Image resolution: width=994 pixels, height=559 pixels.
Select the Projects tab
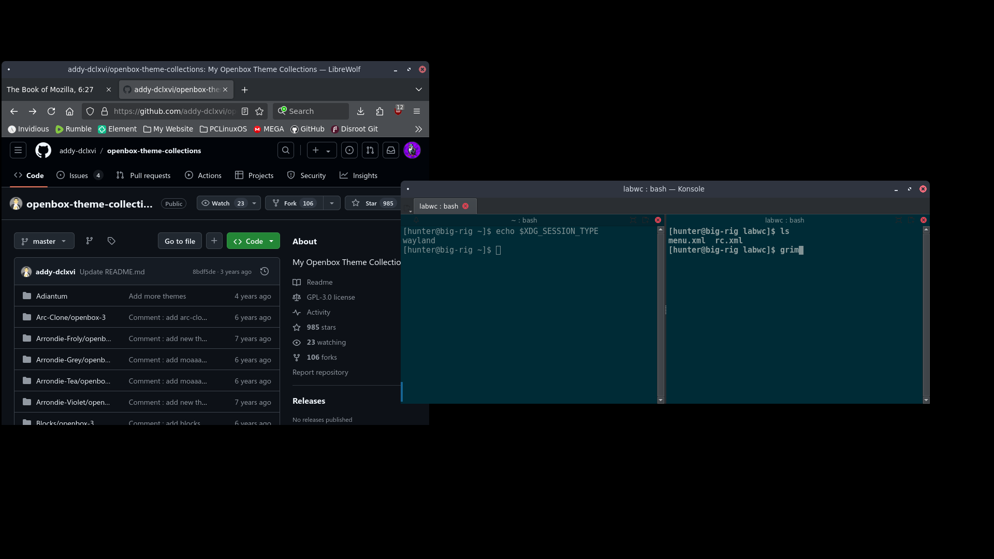254,175
